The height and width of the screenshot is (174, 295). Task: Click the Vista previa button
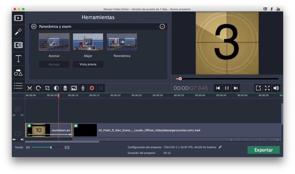88,64
